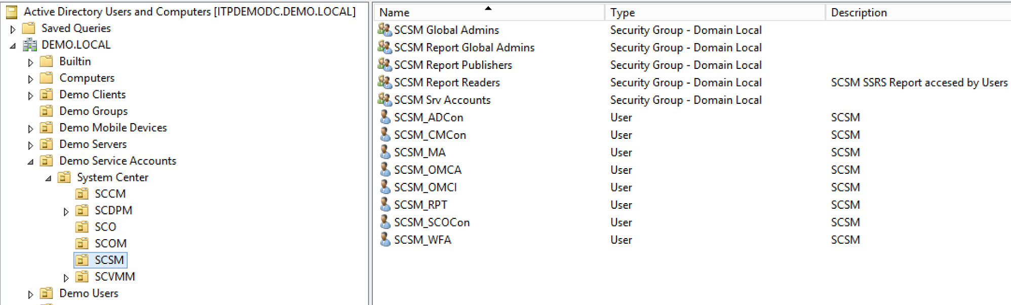This screenshot has height=305, width=1011.
Task: Click the SCSM_RPT user icon
Action: tap(385, 205)
